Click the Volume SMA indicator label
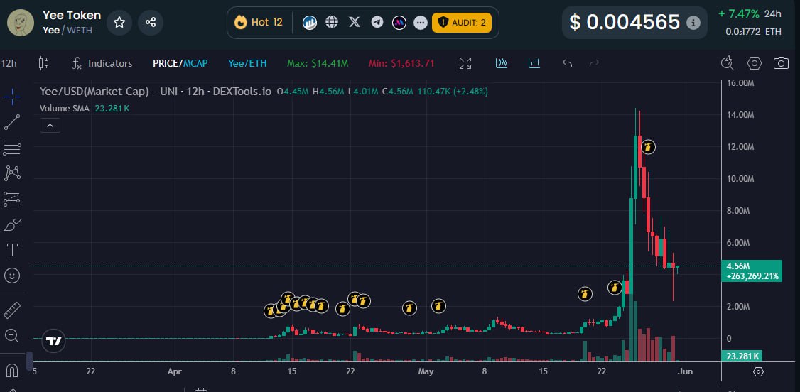Screen dimensions: 800x392 tap(65, 108)
